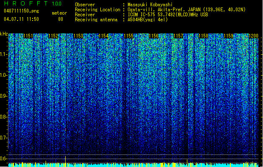Screen dimensions: 263x167
Task: Select receiver ICOM IC-575 53.7492 MHz text
Action: [x=168, y=15]
